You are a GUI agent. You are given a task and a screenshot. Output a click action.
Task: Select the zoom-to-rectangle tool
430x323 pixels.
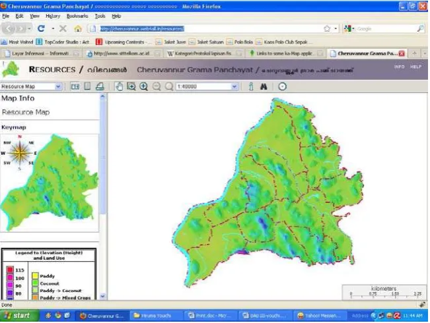[x=131, y=87]
